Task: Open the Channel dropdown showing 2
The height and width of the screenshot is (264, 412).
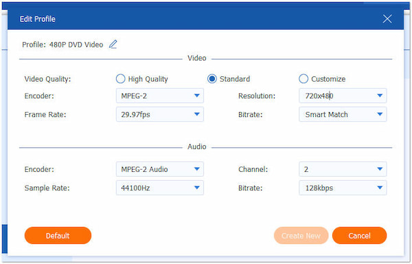Action: click(343, 169)
